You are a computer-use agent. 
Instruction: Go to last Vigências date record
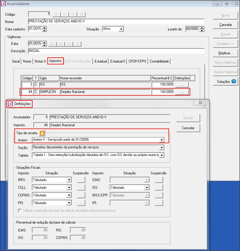point(77,44)
